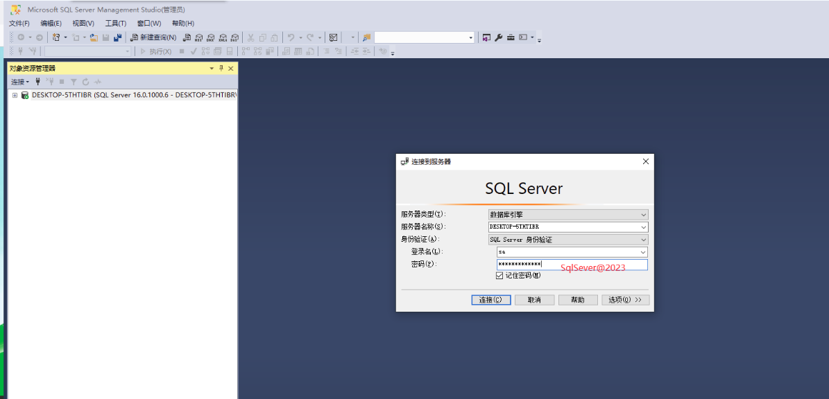Expand the DESKTOP-5THTIBR server node
829x399 pixels.
pos(15,96)
